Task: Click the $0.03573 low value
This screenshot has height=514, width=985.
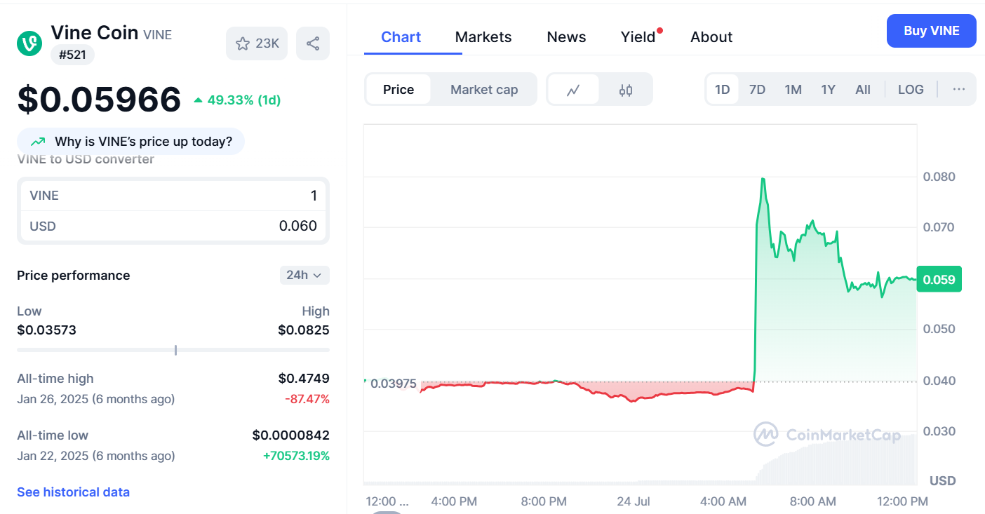Action: pyautogui.click(x=46, y=330)
